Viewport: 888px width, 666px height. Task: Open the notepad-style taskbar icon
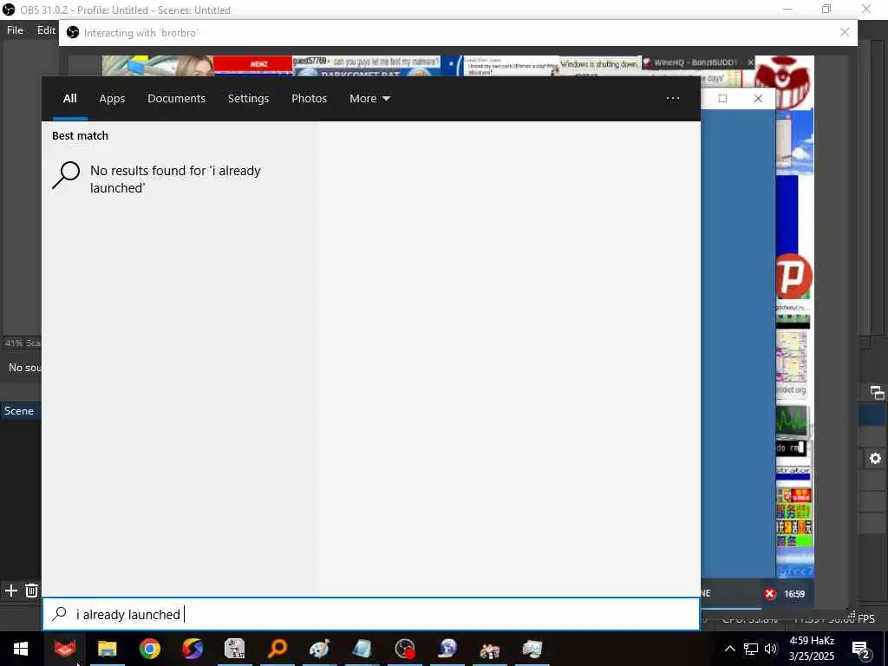tap(362, 649)
